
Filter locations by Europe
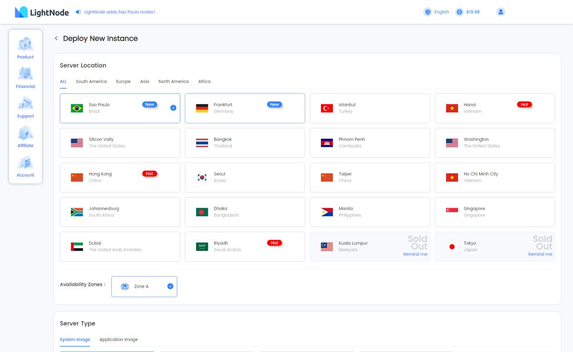[123, 81]
